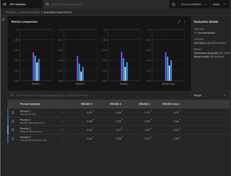
Task: Click Prompt 4 ROUGE-1 value 0.42
Action: click(89, 139)
